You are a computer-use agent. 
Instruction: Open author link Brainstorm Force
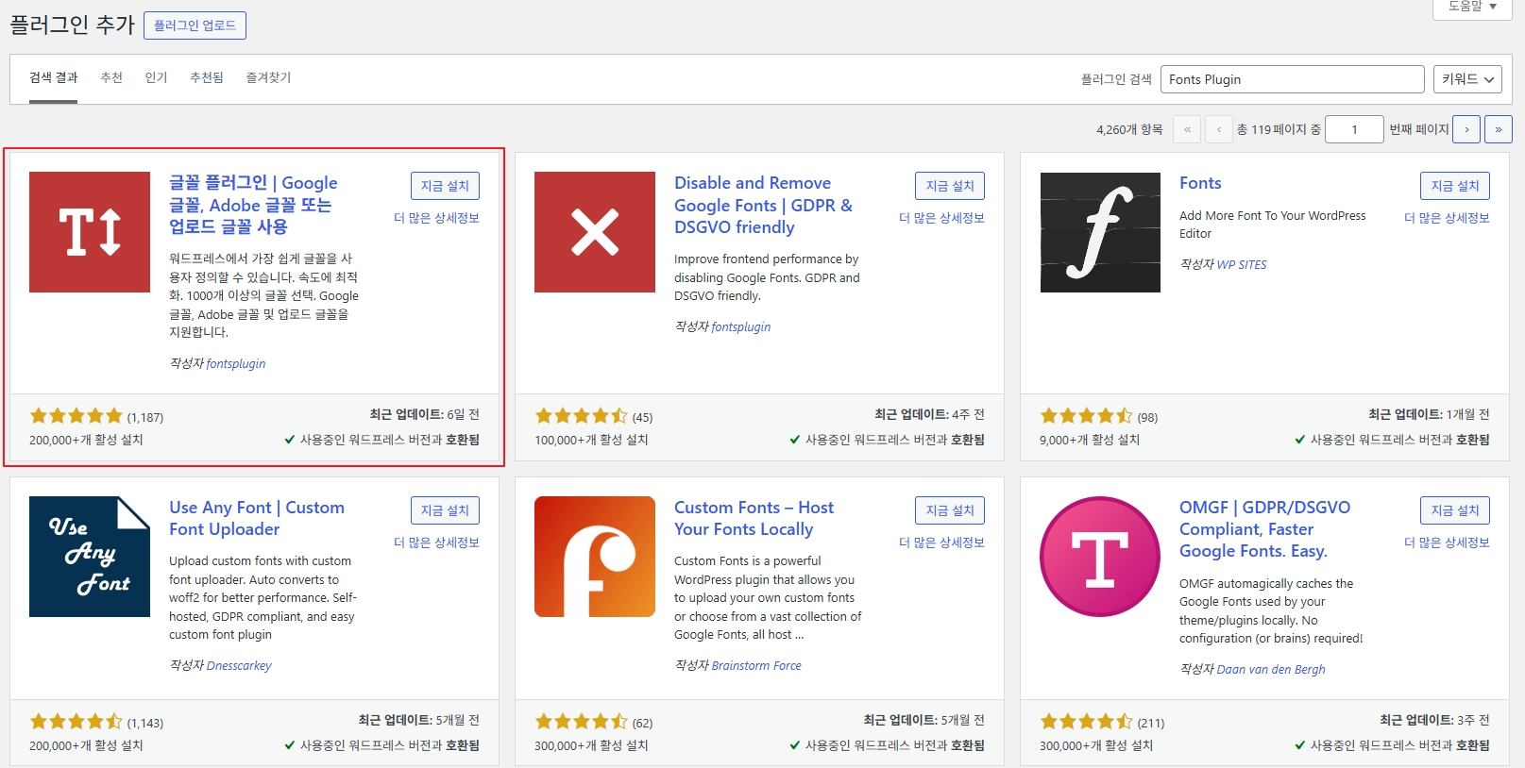click(755, 666)
